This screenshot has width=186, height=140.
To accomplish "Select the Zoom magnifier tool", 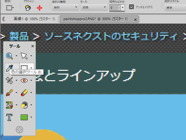I will pyautogui.click(x=9, y=56).
